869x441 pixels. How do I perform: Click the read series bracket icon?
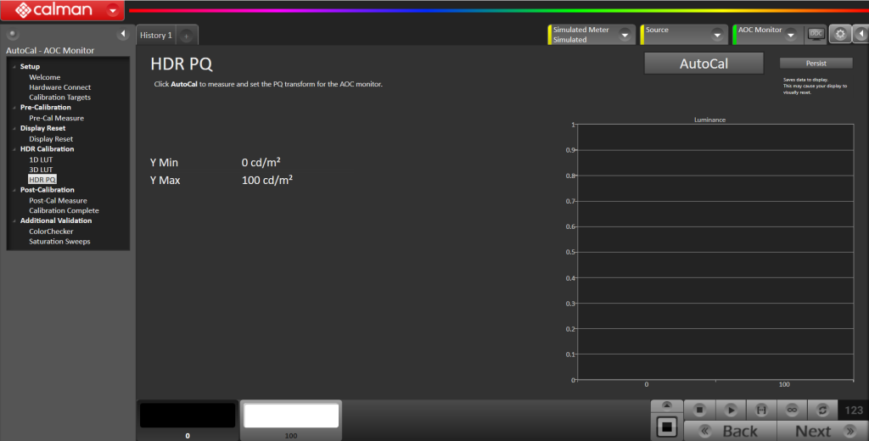[x=761, y=410]
